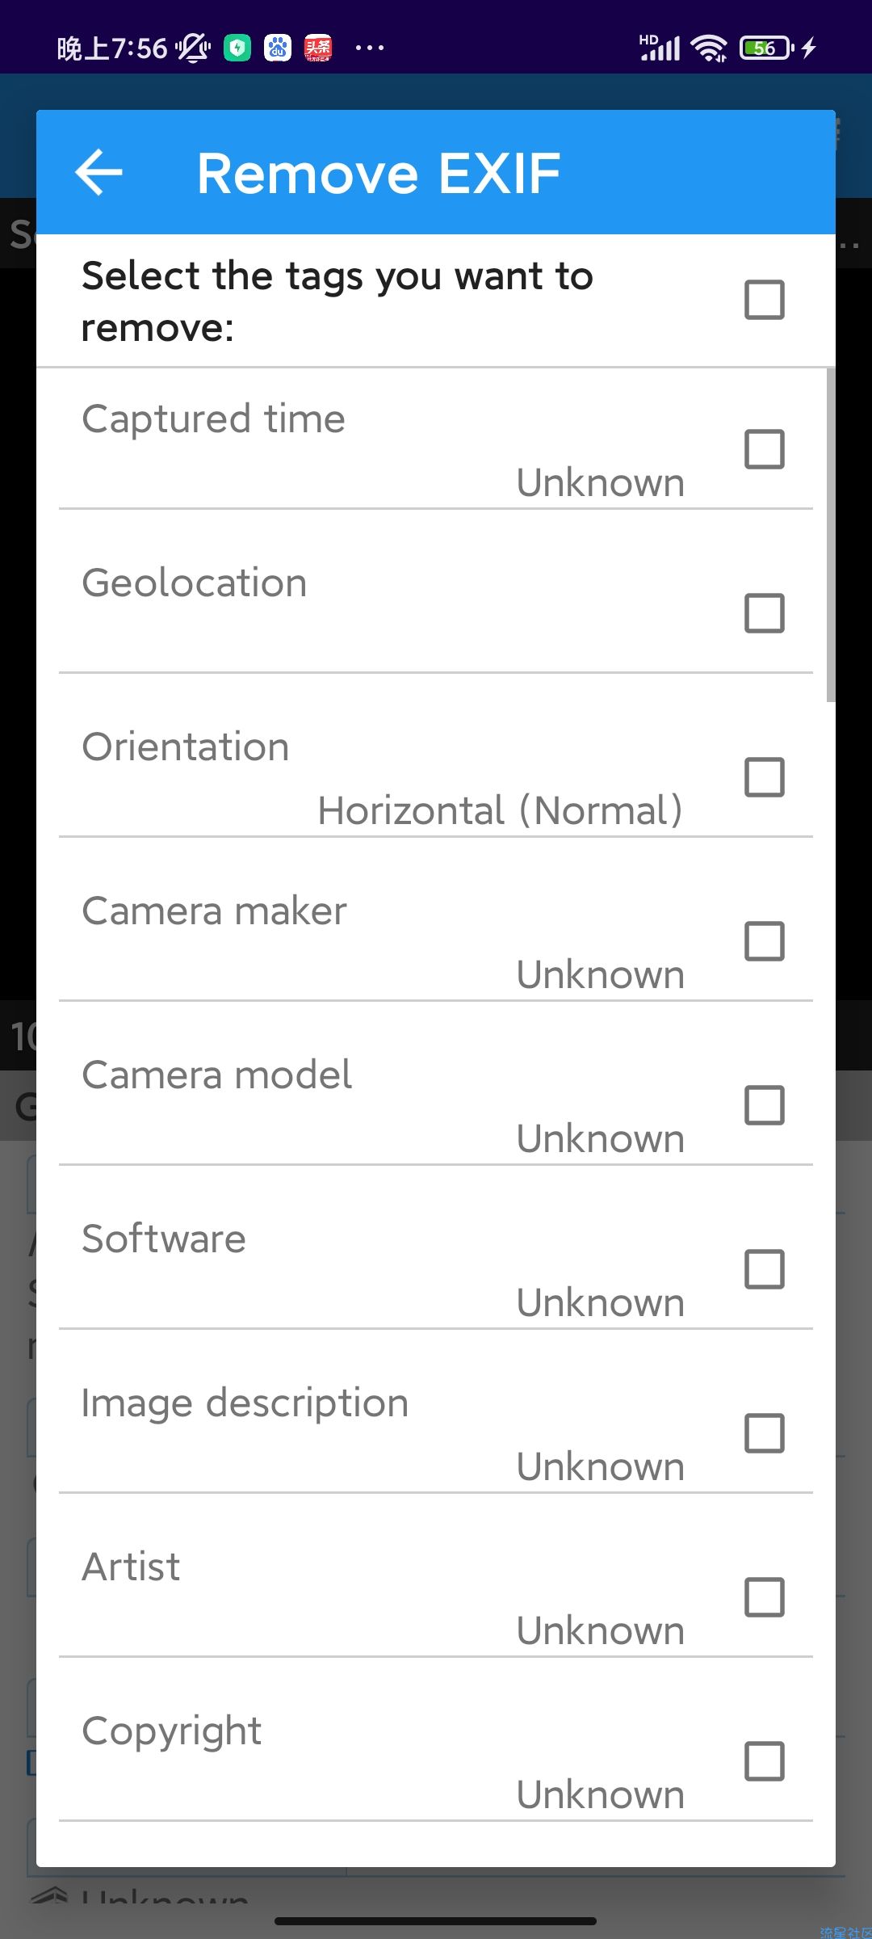Tap the Remove EXIF title text
The width and height of the screenshot is (872, 1939).
(x=379, y=173)
